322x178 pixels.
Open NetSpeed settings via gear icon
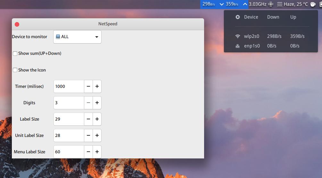point(238,17)
